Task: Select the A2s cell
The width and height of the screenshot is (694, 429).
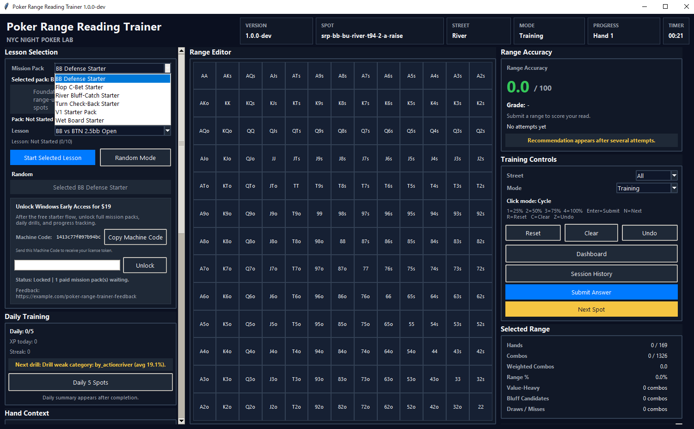Action: [481, 76]
